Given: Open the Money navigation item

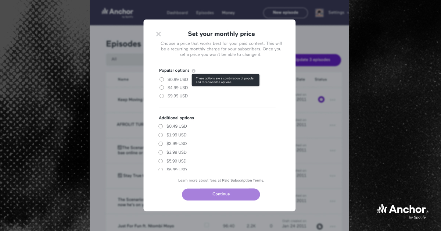Looking at the screenshot, I should coord(228,13).
